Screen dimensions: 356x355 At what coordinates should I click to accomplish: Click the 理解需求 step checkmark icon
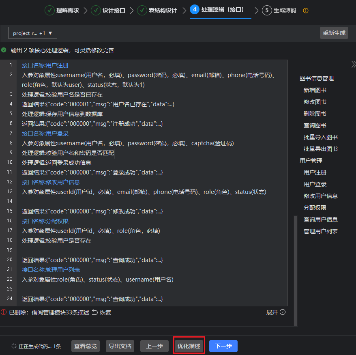tap(49, 11)
